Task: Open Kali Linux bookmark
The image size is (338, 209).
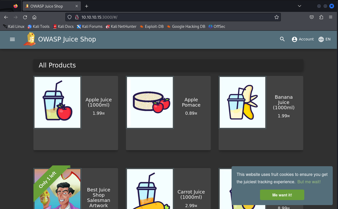Action: point(14,26)
